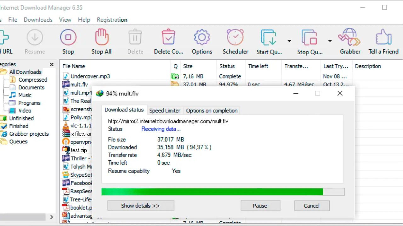Open the Downloads menu
The height and width of the screenshot is (226, 403).
click(38, 20)
